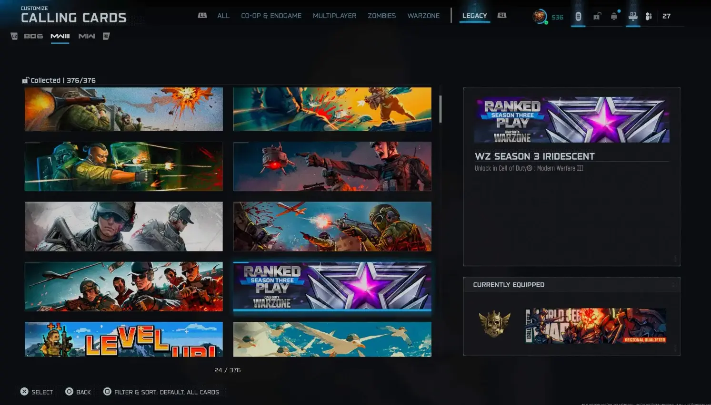The height and width of the screenshot is (405, 711).
Task: Click the '27' count in top bar
Action: click(x=666, y=16)
